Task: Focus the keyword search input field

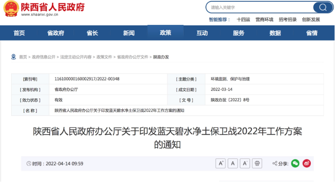Action: tap(259, 7)
